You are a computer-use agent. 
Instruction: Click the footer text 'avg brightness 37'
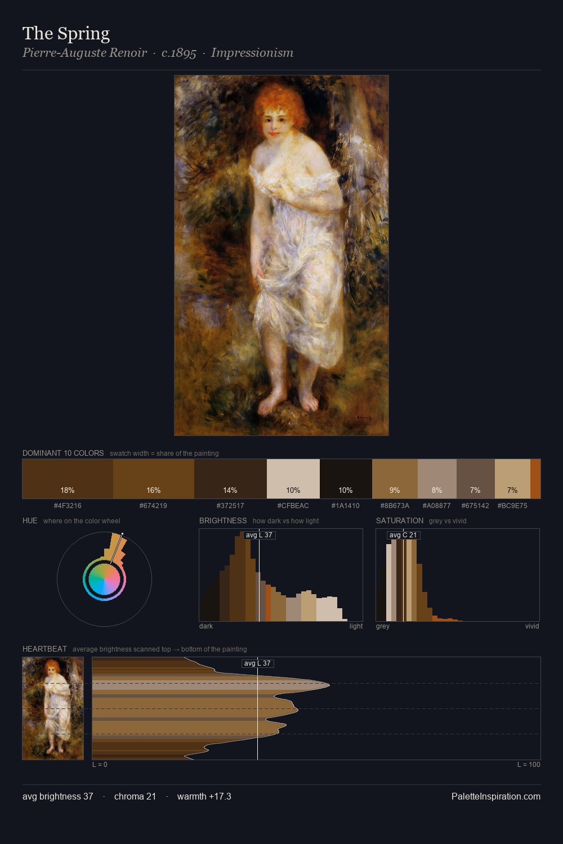tap(58, 796)
